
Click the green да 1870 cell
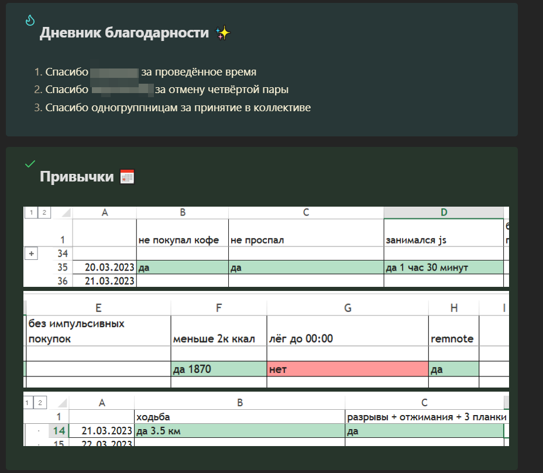click(x=218, y=369)
